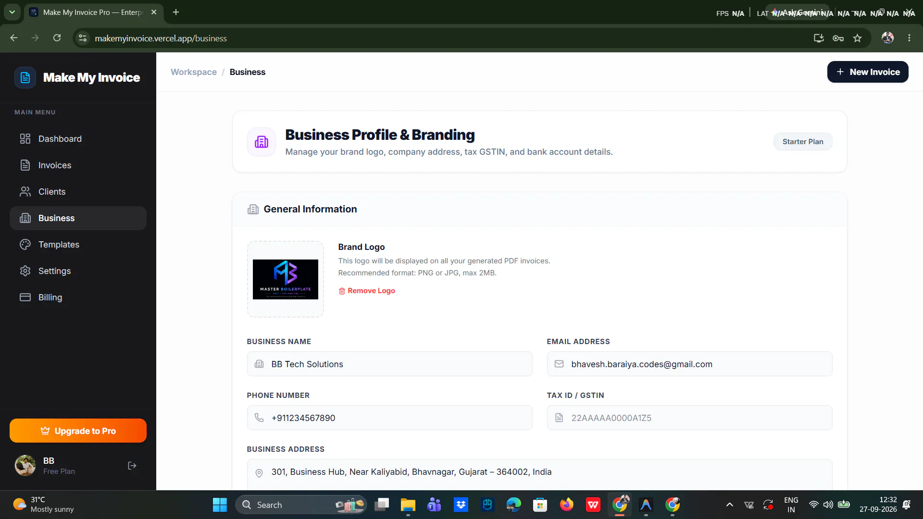Click the Make My Invoice logo icon
This screenshot has width=923, height=519.
pos(25,77)
